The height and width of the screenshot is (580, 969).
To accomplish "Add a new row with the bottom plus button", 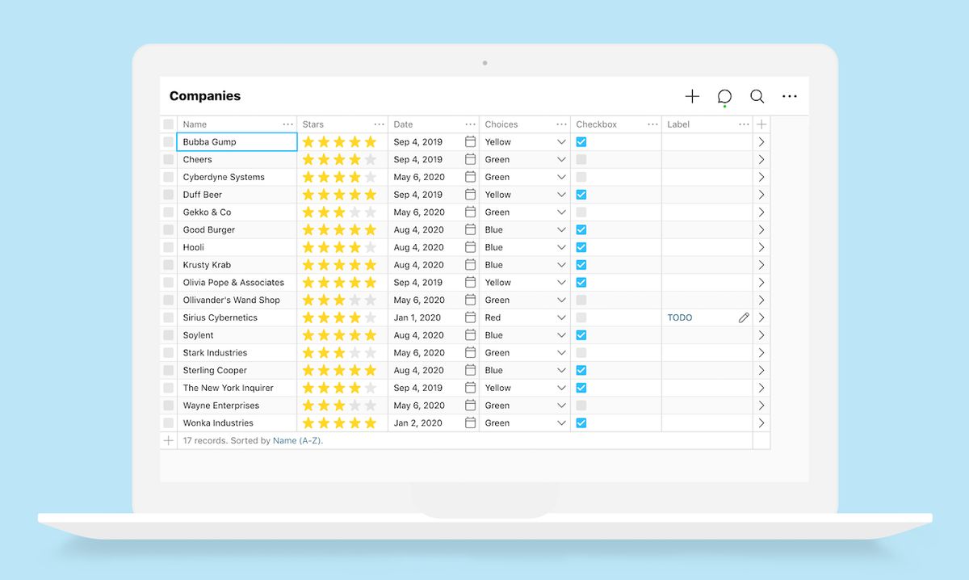I will pyautogui.click(x=168, y=440).
